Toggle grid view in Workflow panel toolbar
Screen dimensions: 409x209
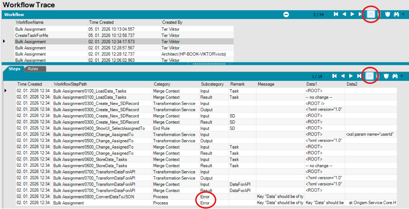coord(371,14)
